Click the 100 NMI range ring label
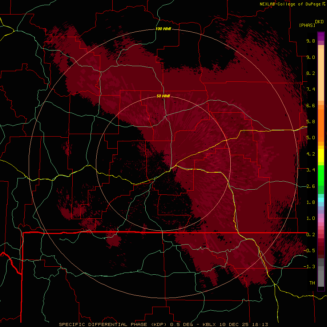The image size is (327, 327). coord(163,29)
